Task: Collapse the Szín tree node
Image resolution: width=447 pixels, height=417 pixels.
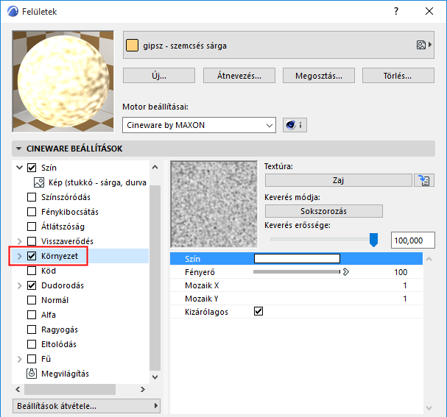Action: (19, 168)
